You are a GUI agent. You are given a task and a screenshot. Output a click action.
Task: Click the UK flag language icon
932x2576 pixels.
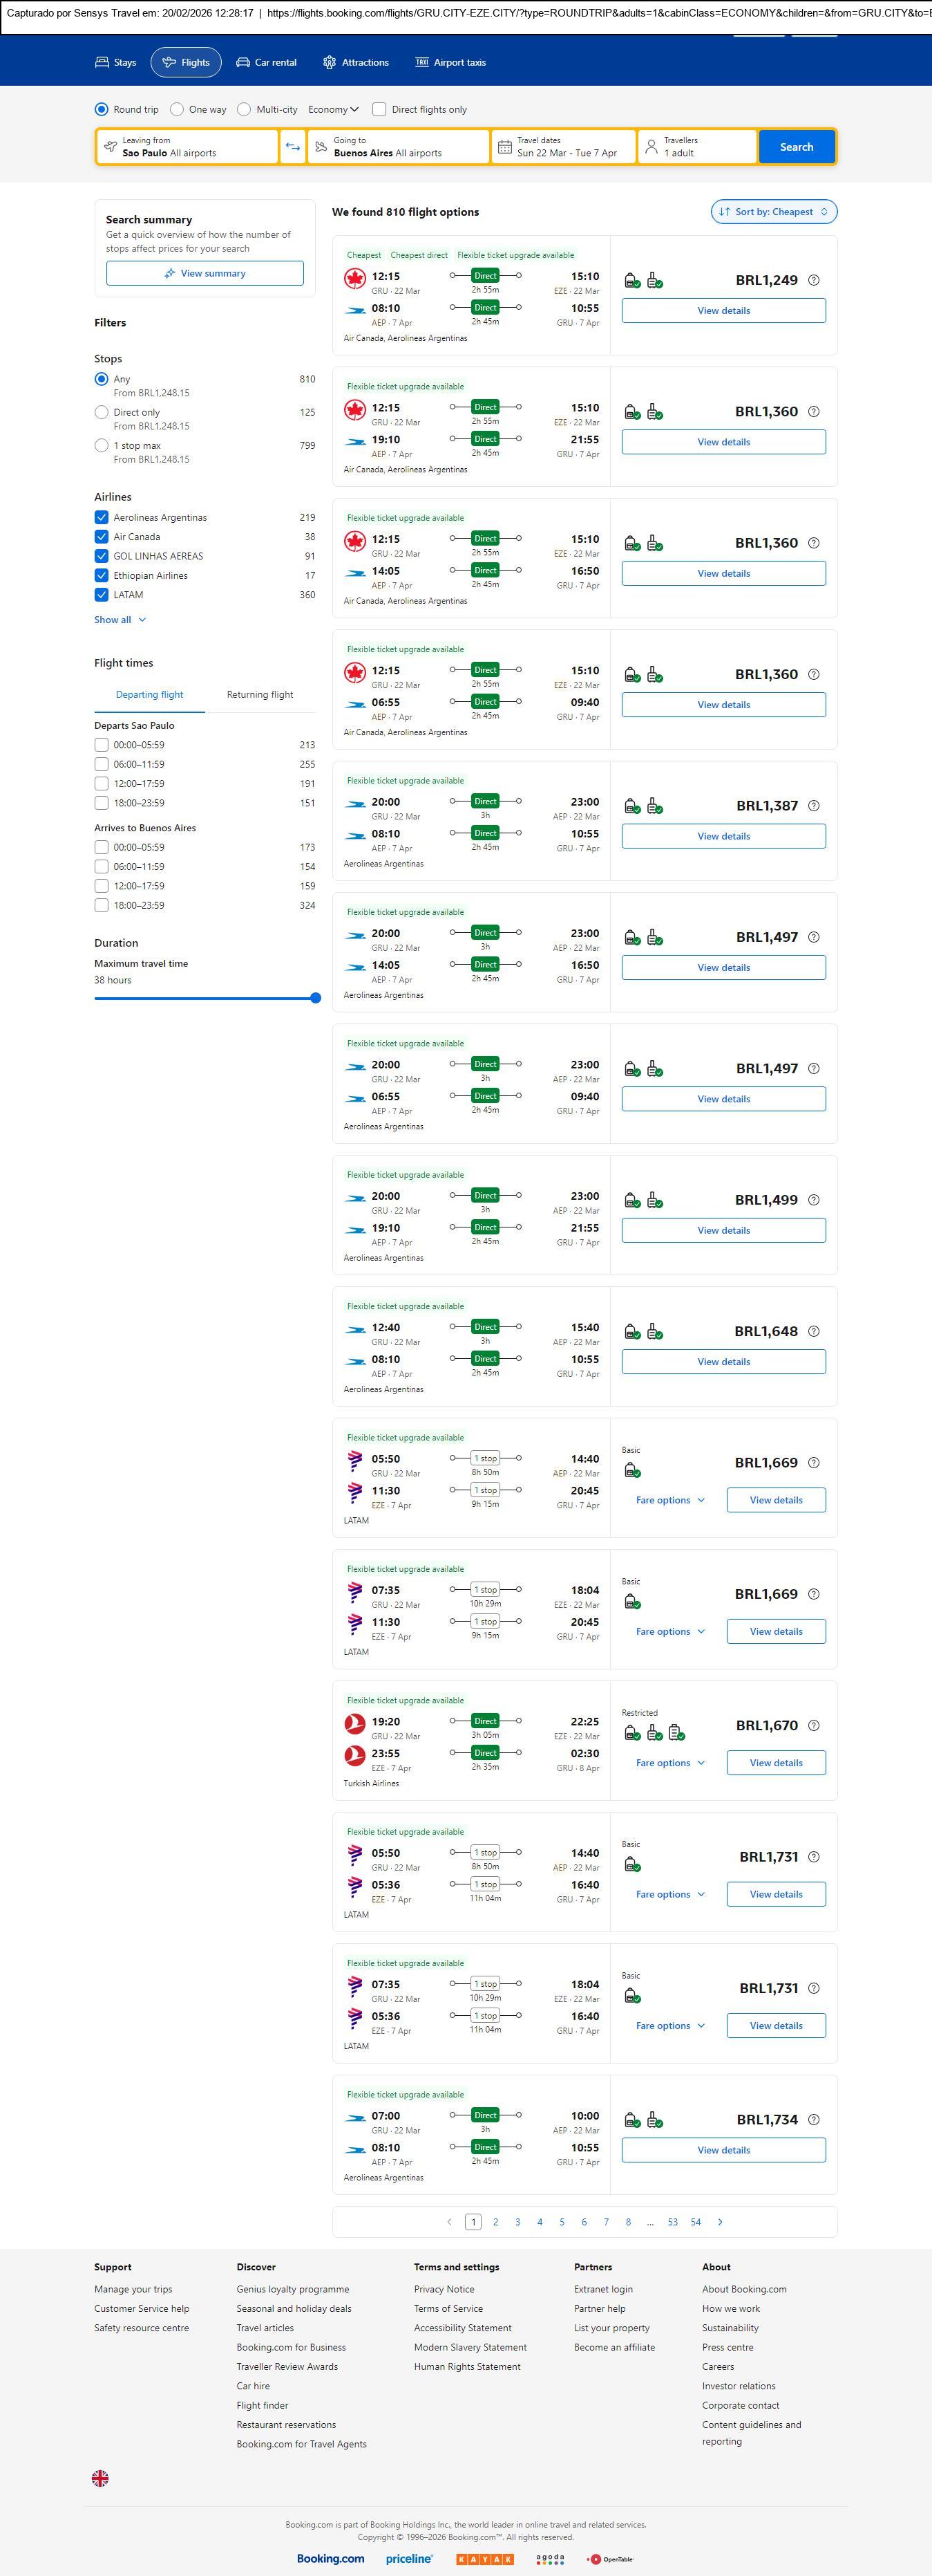click(x=100, y=2477)
